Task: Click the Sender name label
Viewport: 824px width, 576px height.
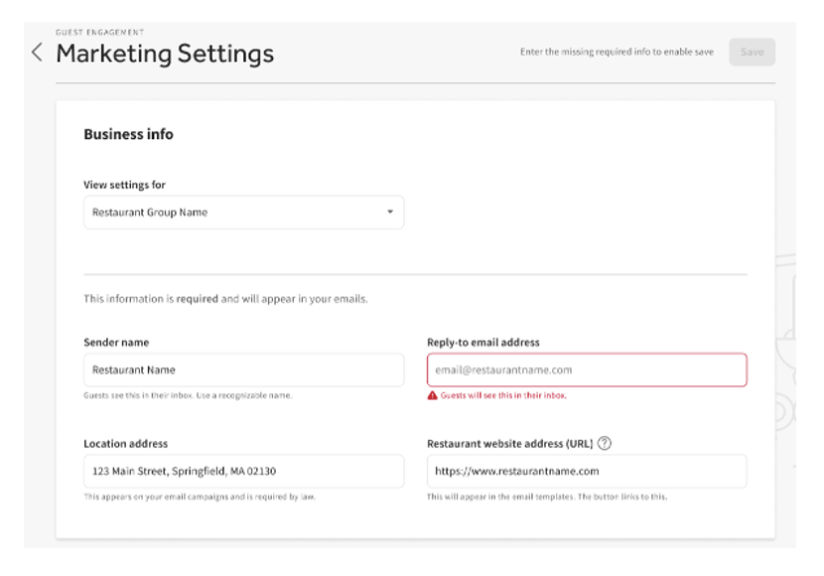Action: point(116,343)
